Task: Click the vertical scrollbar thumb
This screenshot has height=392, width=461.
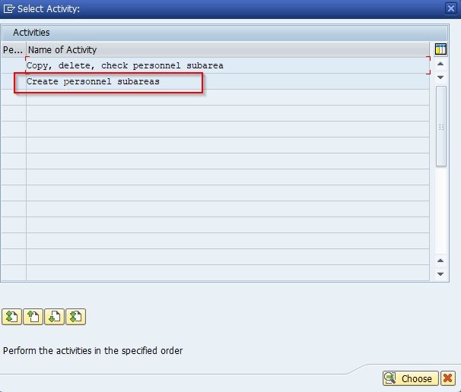Action: pyautogui.click(x=441, y=126)
